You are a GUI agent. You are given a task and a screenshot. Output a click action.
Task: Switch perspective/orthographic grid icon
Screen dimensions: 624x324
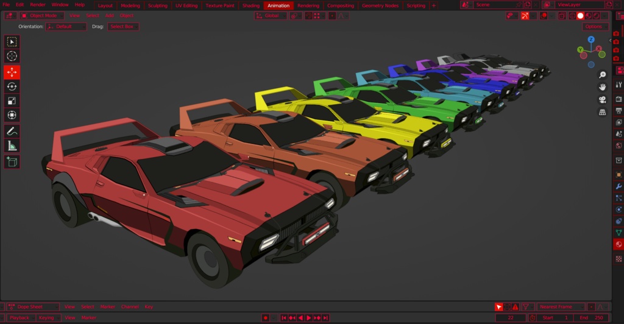602,112
